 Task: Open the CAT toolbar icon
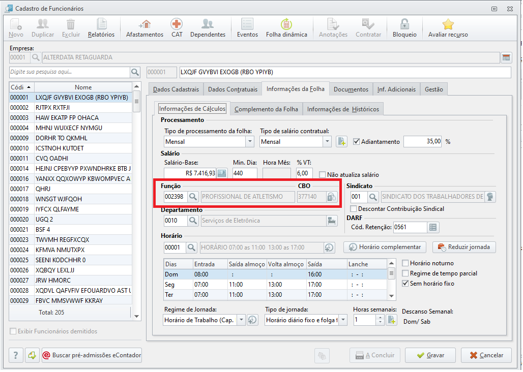[177, 27]
